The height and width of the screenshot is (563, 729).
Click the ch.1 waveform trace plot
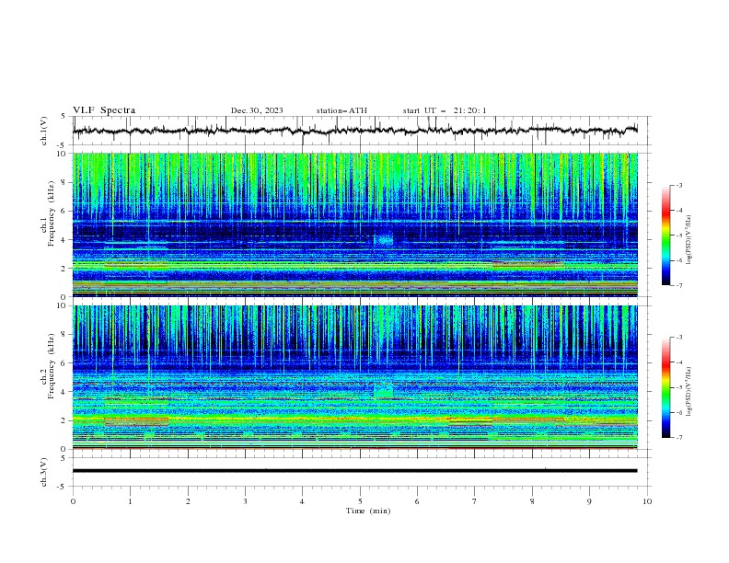tap(355, 131)
